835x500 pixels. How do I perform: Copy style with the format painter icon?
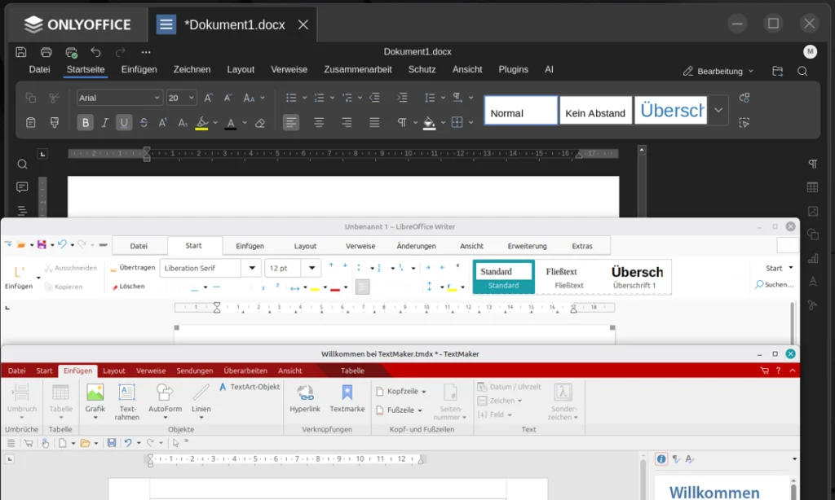click(x=55, y=123)
